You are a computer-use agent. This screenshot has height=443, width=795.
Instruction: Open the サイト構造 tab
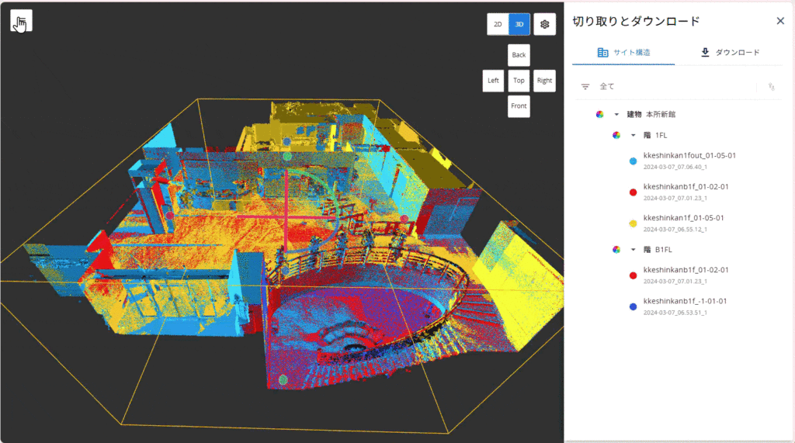[x=623, y=53]
